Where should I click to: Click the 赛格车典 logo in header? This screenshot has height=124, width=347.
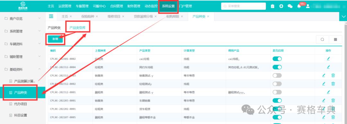click(x=22, y=6)
